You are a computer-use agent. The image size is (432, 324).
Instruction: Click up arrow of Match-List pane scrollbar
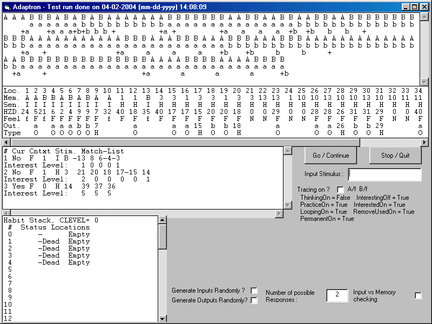click(x=288, y=151)
